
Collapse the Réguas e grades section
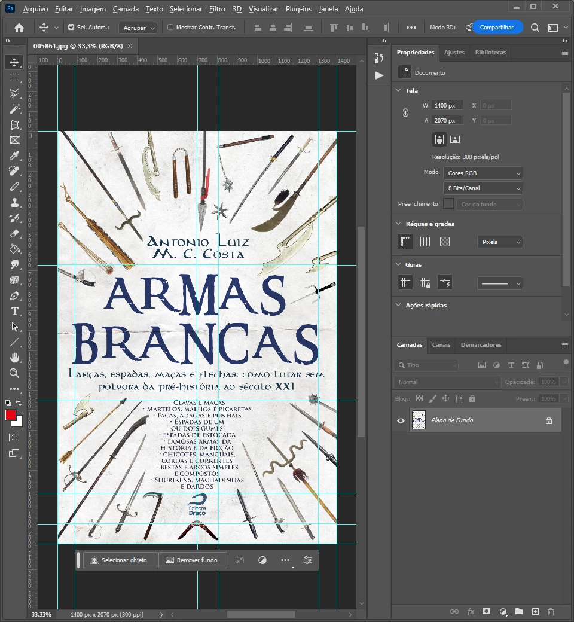(x=398, y=224)
